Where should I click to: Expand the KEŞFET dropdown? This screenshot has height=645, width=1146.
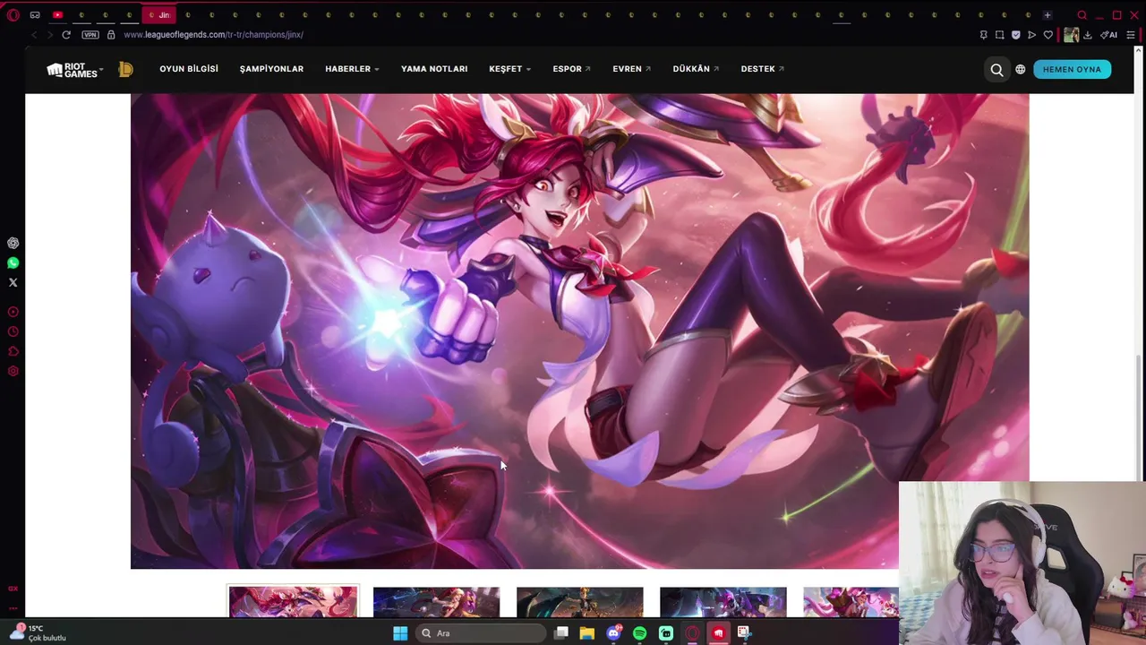point(509,69)
